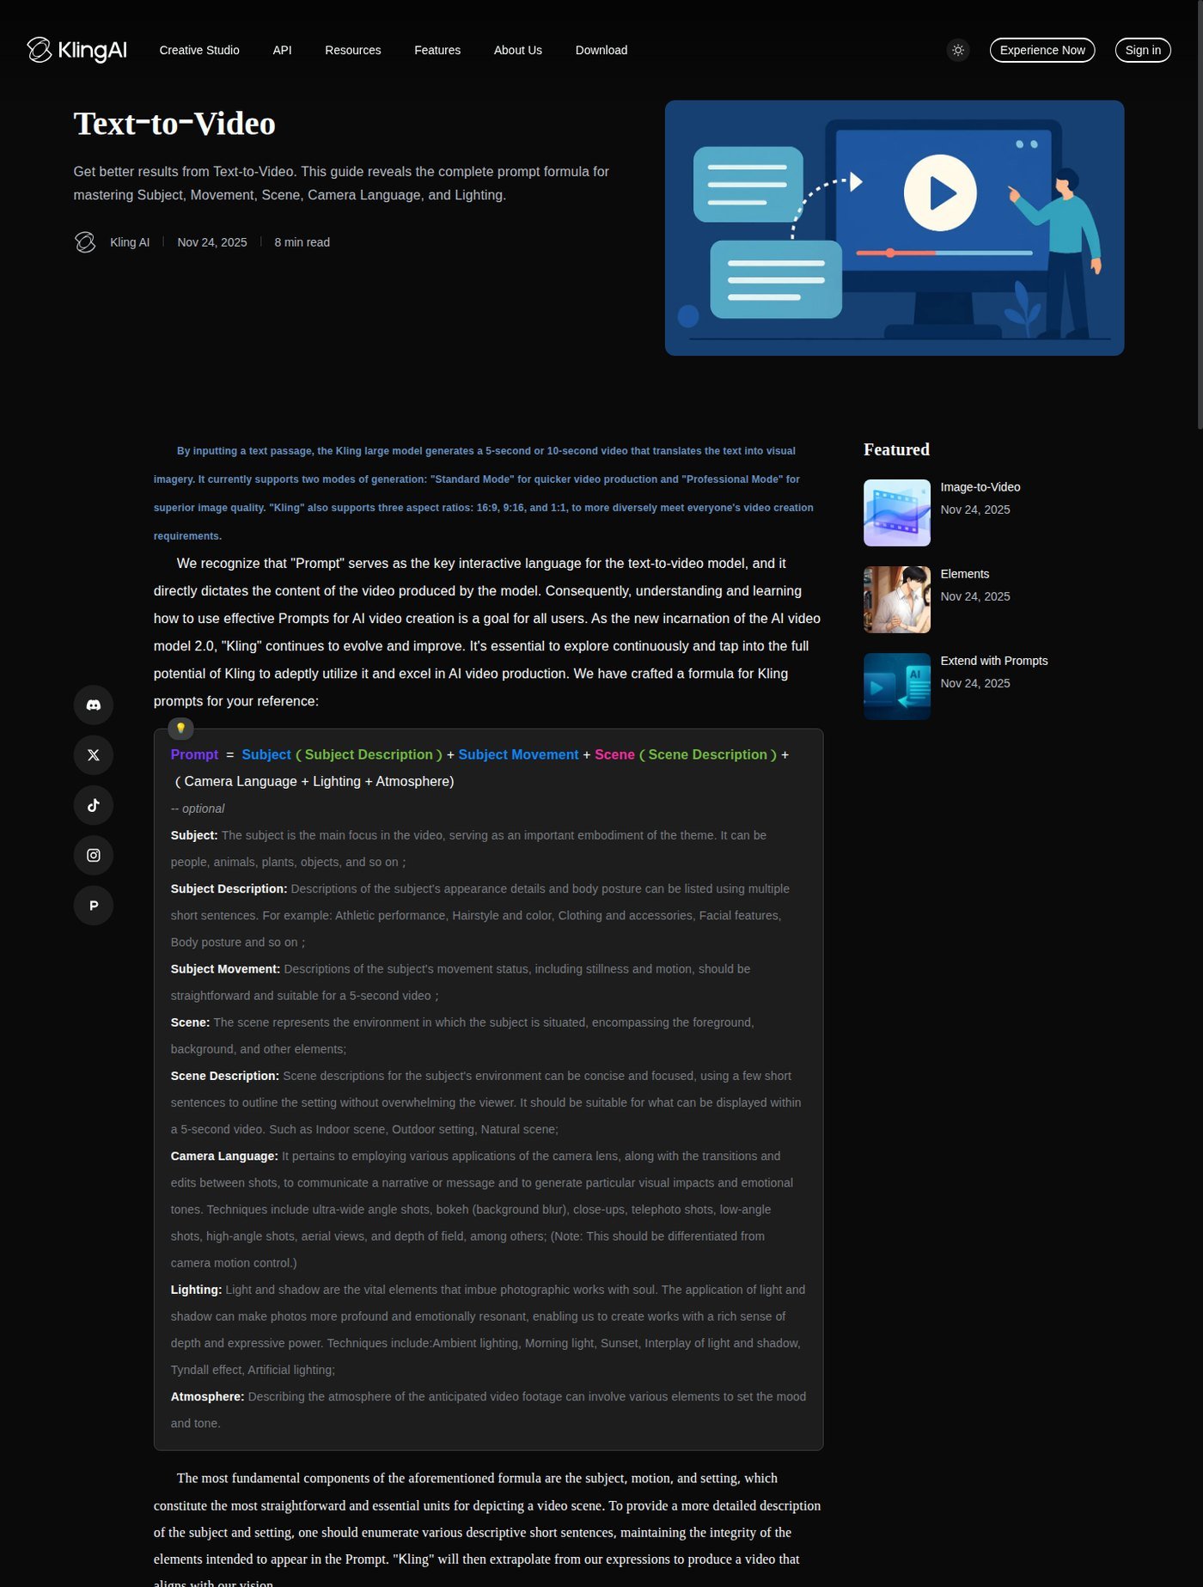Open the Discord social link icon
Image resolution: width=1203 pixels, height=1587 pixels.
(x=94, y=705)
